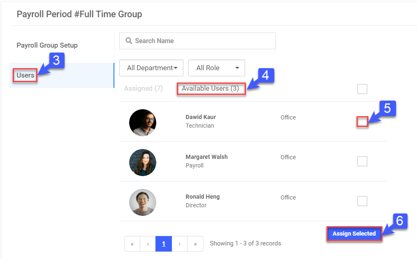
Task: Expand the All Role dropdown
Action: [217, 68]
